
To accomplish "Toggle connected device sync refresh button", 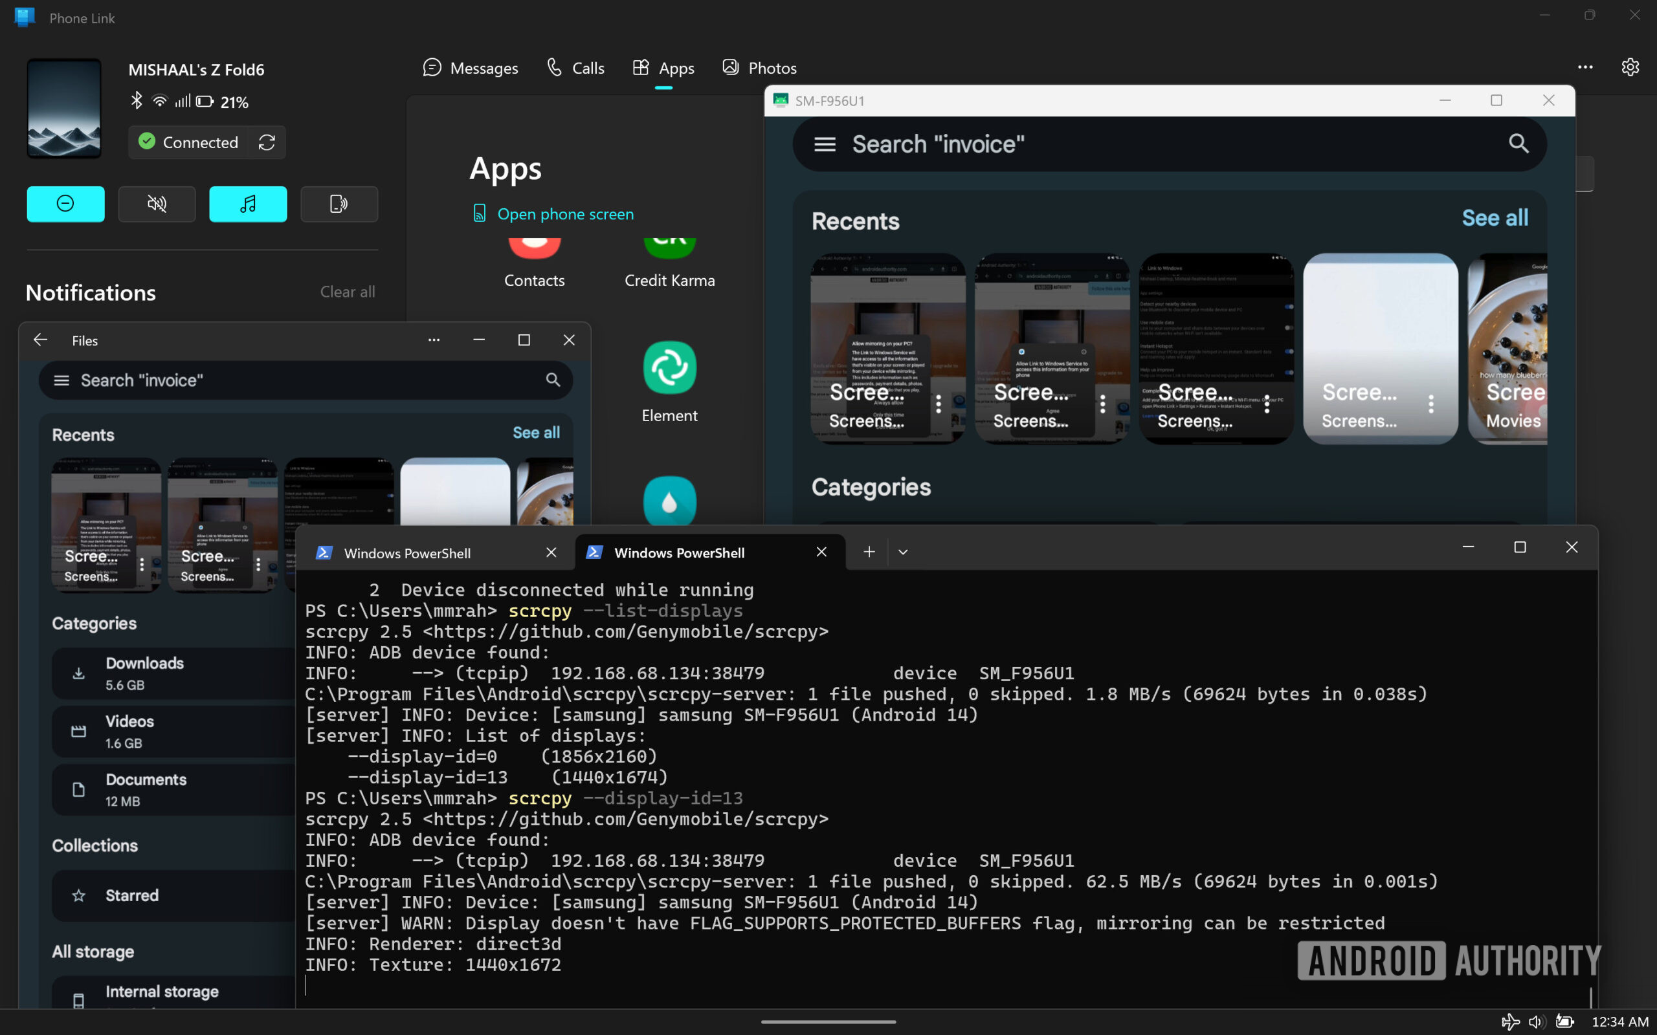I will 266,142.
